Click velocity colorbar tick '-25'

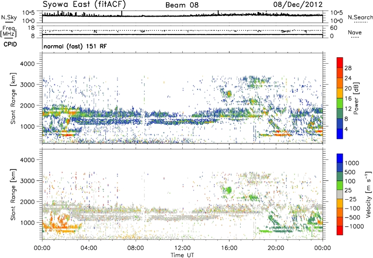point(351,199)
